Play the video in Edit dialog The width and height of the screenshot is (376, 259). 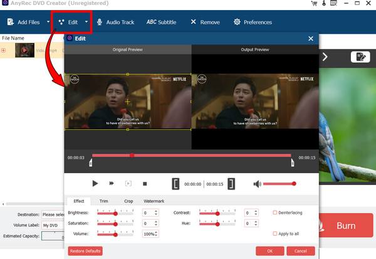(95, 184)
